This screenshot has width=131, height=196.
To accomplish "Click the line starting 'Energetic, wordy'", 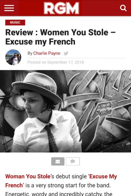I will pyautogui.click(x=59, y=194).
